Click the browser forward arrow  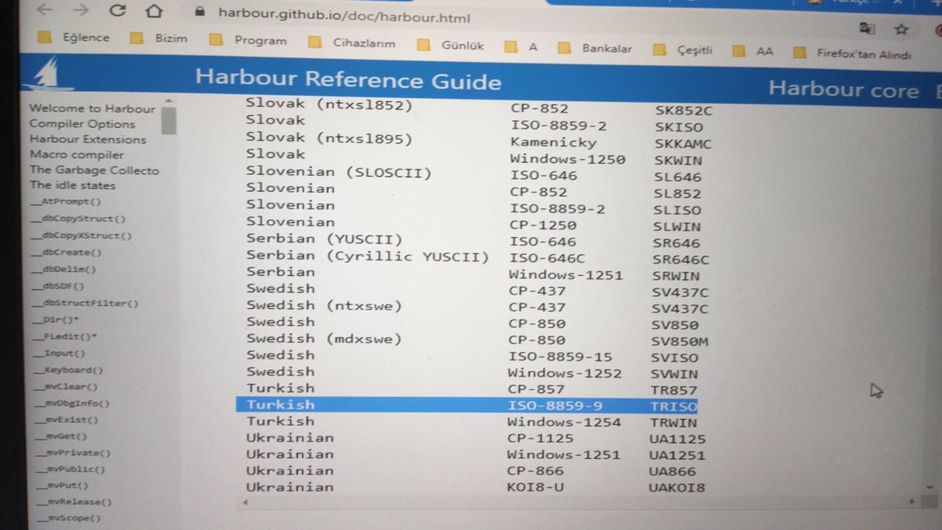81,10
